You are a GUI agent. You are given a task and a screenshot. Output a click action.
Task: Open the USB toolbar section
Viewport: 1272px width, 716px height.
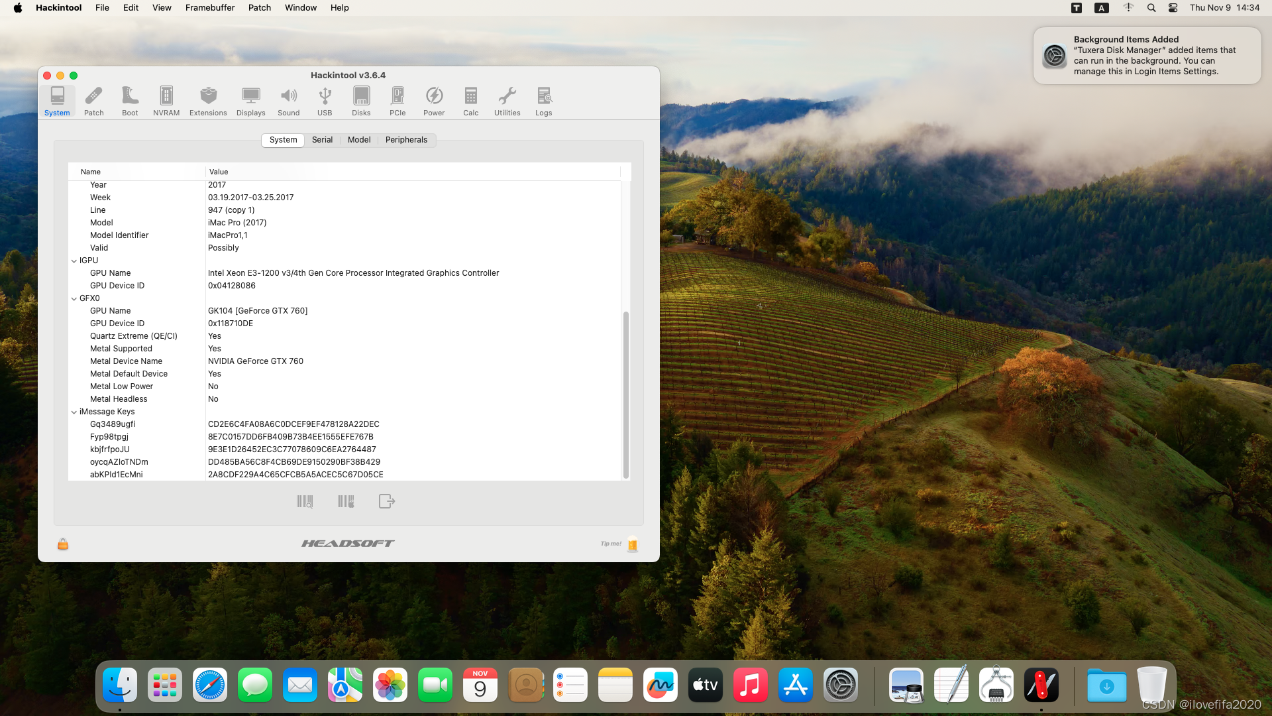point(325,101)
